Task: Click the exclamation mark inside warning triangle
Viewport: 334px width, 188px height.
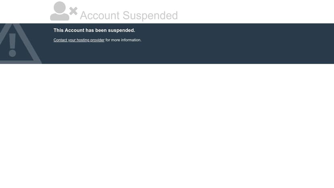Action: (x=13, y=45)
